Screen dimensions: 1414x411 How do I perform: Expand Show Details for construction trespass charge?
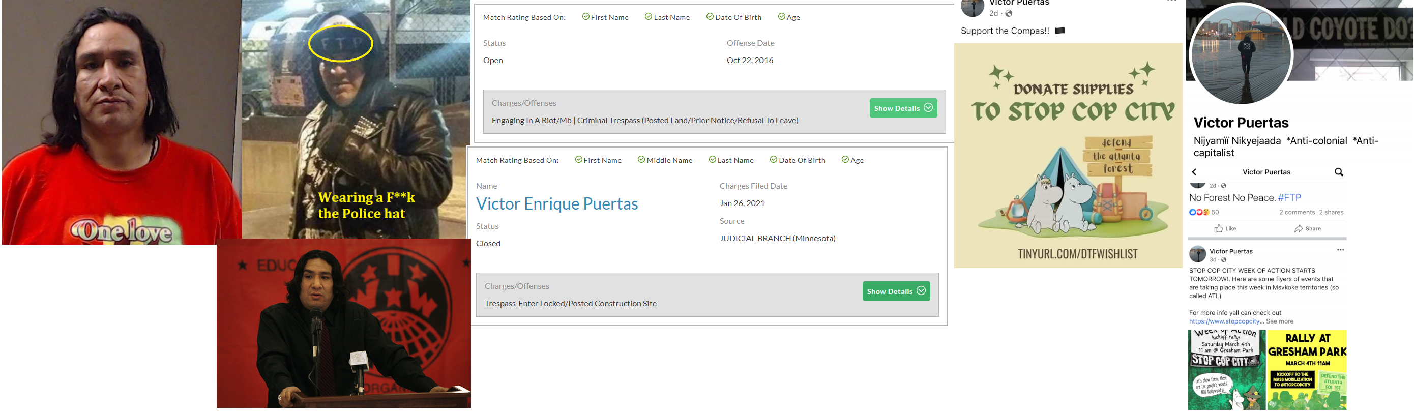896,291
